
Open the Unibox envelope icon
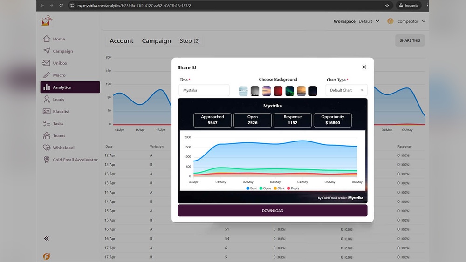point(47,63)
